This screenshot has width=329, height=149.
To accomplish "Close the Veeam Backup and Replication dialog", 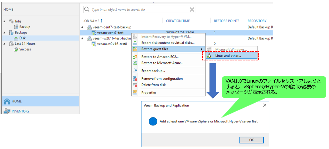I will point(265,105).
